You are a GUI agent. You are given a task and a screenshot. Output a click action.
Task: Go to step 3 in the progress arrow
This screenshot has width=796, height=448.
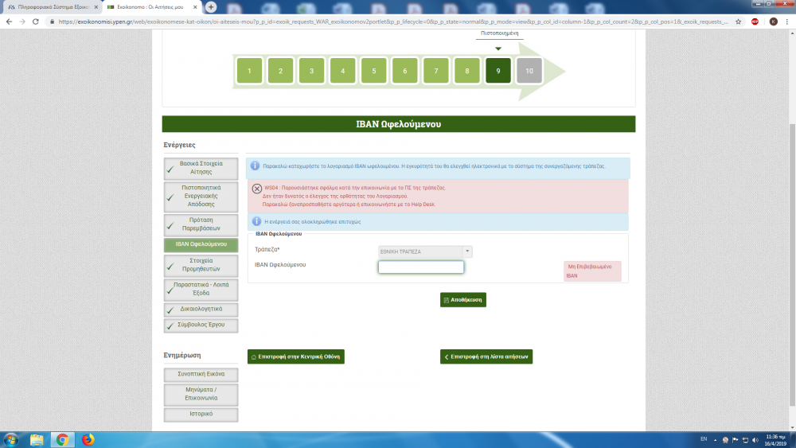click(311, 71)
